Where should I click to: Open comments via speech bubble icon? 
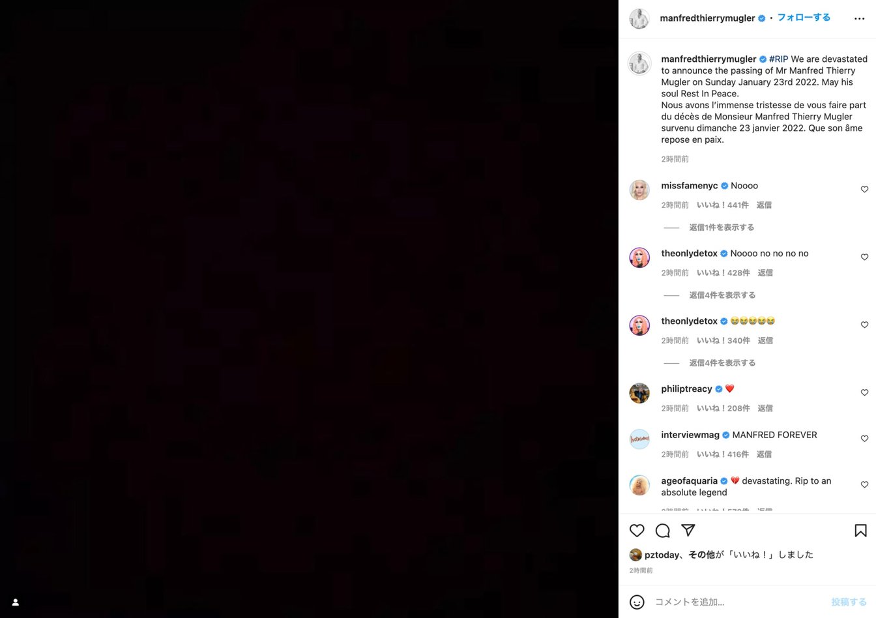click(x=662, y=531)
